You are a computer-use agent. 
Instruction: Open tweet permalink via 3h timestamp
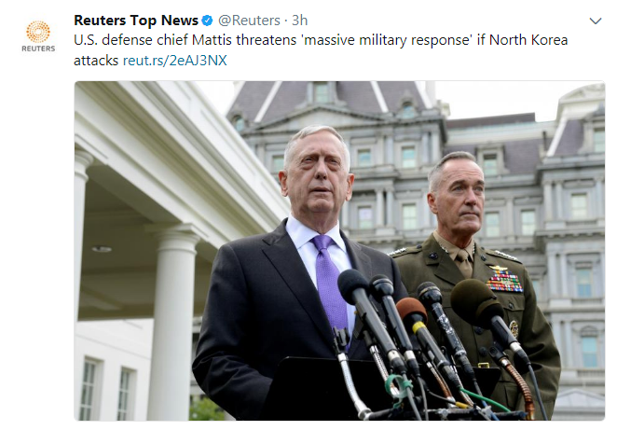pyautogui.click(x=299, y=21)
